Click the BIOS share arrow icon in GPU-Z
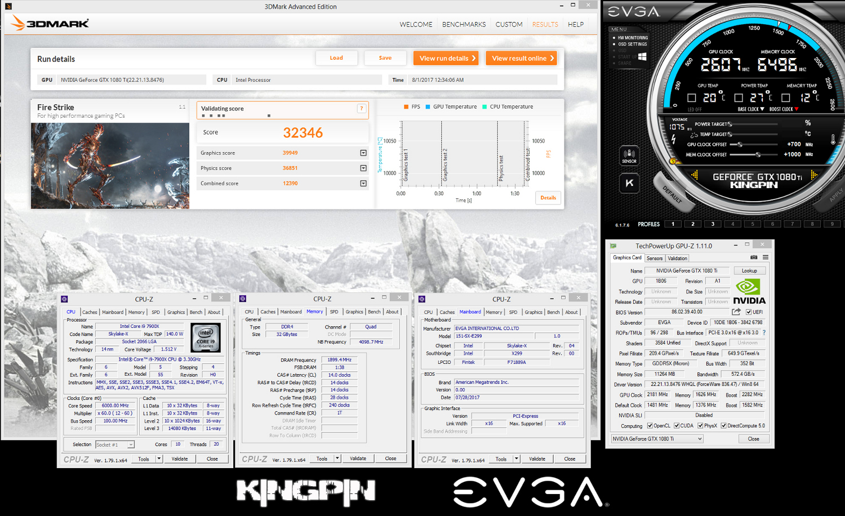 click(736, 312)
